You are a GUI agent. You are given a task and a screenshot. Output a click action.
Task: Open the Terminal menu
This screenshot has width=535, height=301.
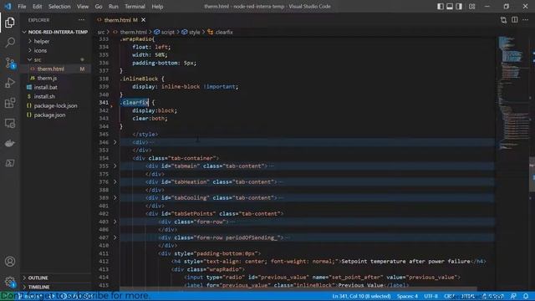(135, 6)
